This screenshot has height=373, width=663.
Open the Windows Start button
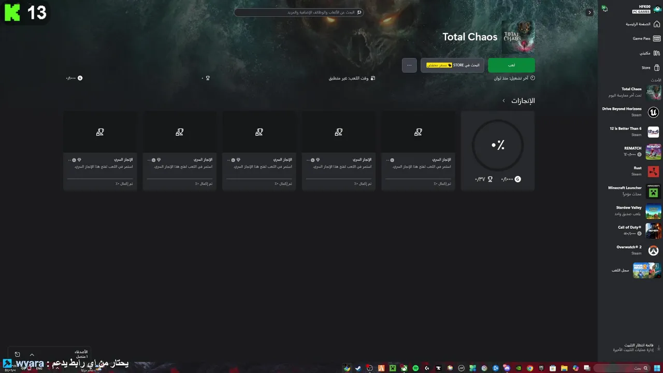tap(657, 368)
